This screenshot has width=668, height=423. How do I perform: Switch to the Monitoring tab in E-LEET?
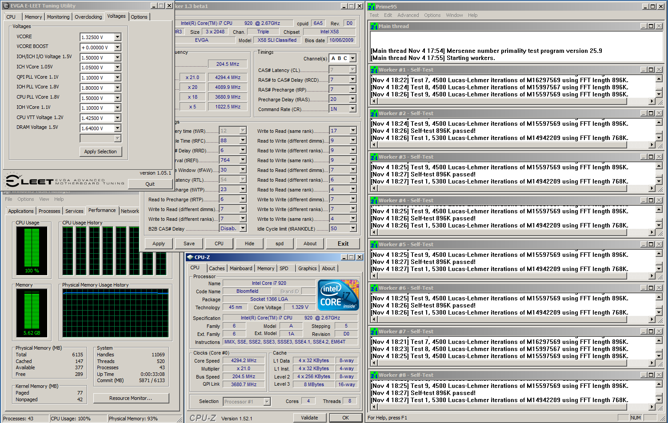tap(58, 17)
